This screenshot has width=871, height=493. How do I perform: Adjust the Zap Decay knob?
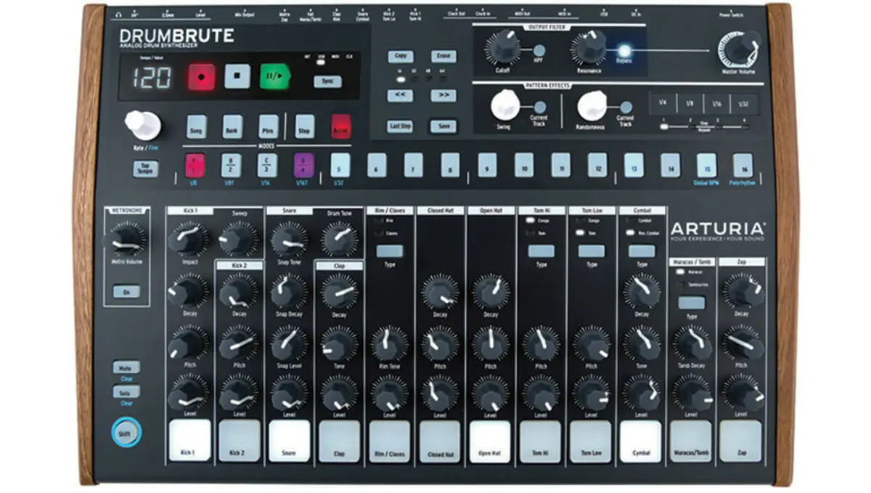pos(743,292)
